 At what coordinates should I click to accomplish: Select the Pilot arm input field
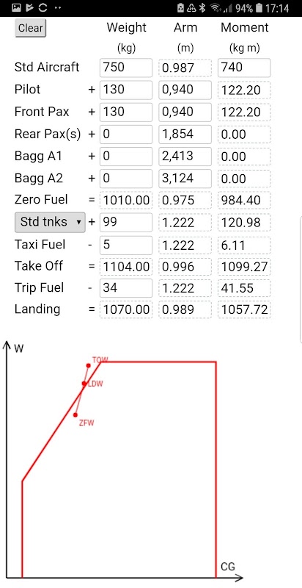pos(185,90)
